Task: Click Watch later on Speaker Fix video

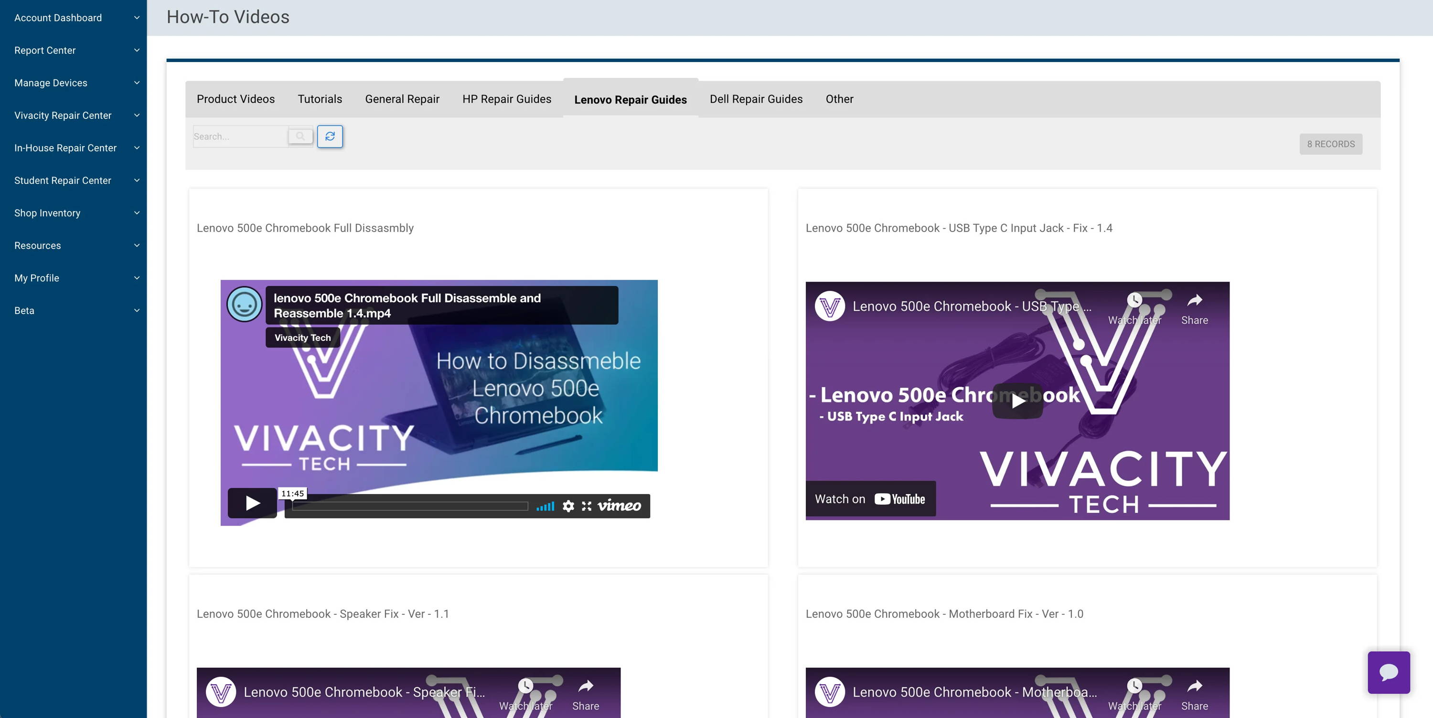Action: click(525, 695)
